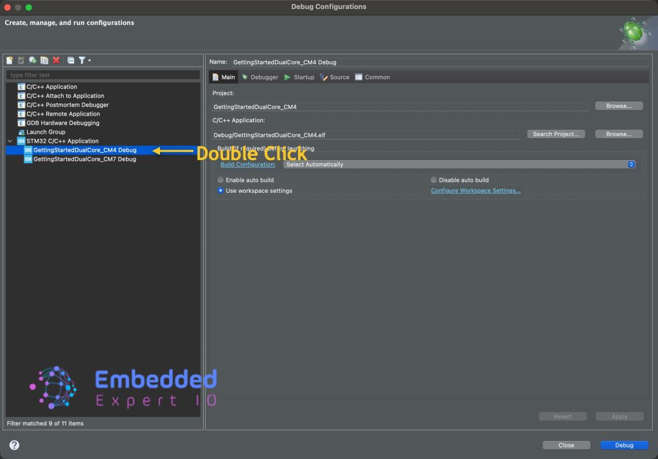
Task: Open the help question mark icon
Action: click(x=14, y=445)
